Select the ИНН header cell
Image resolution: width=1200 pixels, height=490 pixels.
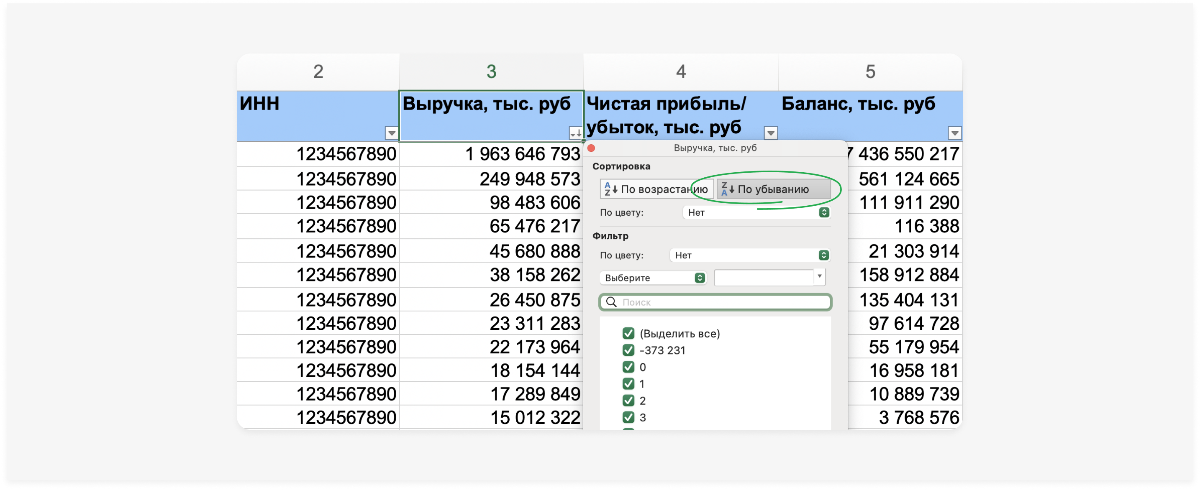click(318, 116)
